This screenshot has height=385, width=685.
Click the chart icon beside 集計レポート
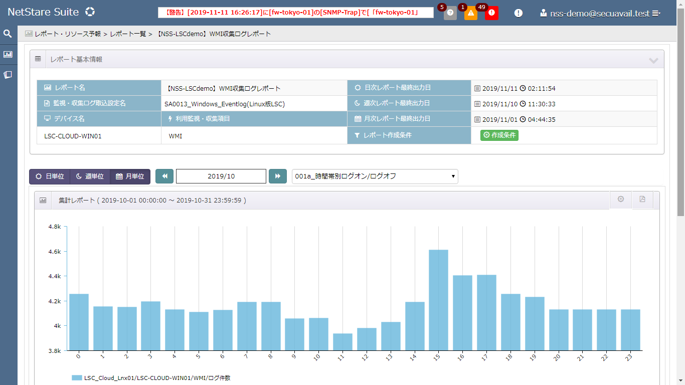pos(43,201)
